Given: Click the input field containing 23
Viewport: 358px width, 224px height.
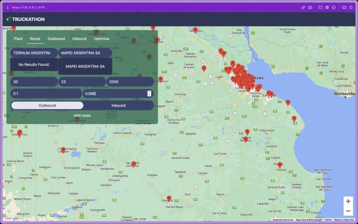Looking at the screenshot, I should 82,82.
